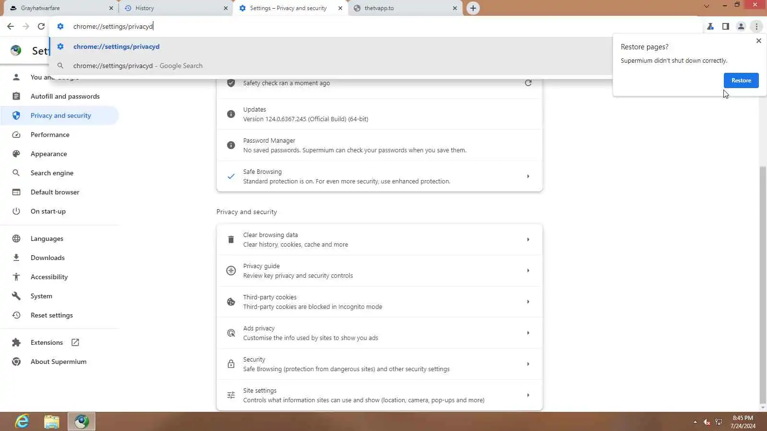Click the On start-up power icon
The width and height of the screenshot is (767, 431).
[16, 211]
